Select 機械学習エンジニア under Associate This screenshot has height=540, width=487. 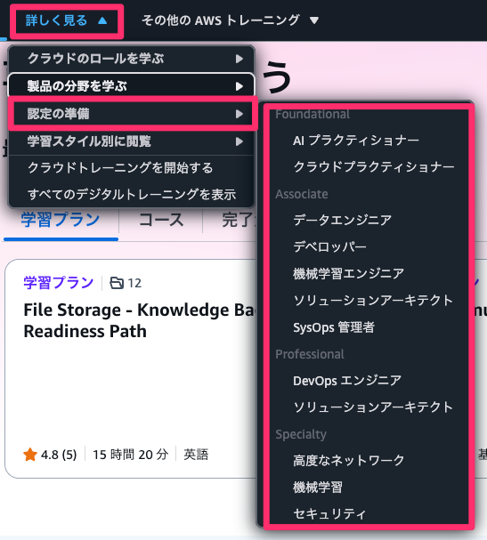[x=348, y=273]
